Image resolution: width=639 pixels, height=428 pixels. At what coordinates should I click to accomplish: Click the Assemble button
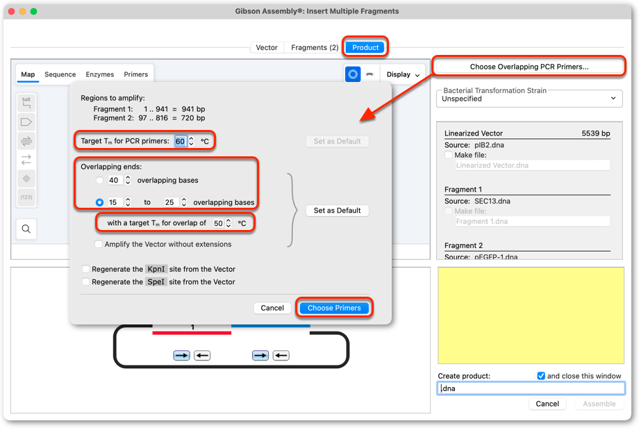click(x=599, y=404)
